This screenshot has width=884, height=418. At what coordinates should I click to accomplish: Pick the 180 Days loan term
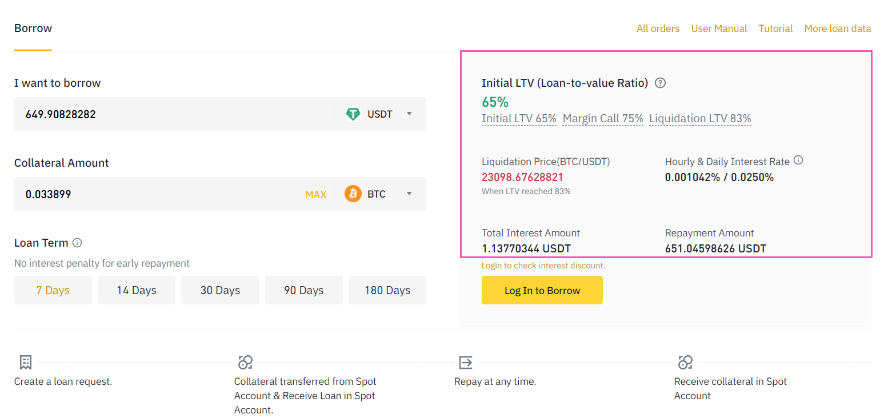pos(387,290)
